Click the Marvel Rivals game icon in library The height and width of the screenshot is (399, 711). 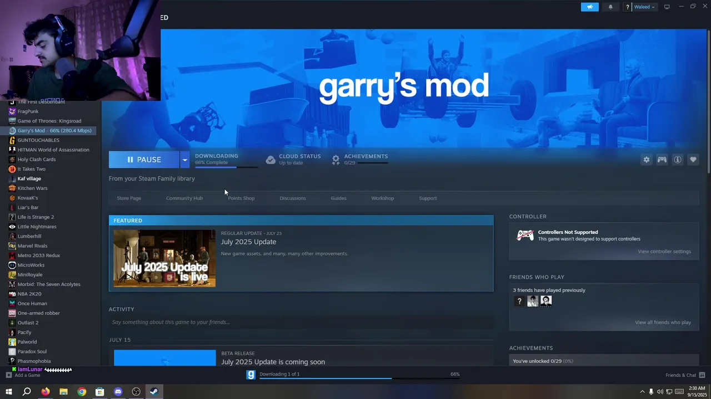(12, 245)
